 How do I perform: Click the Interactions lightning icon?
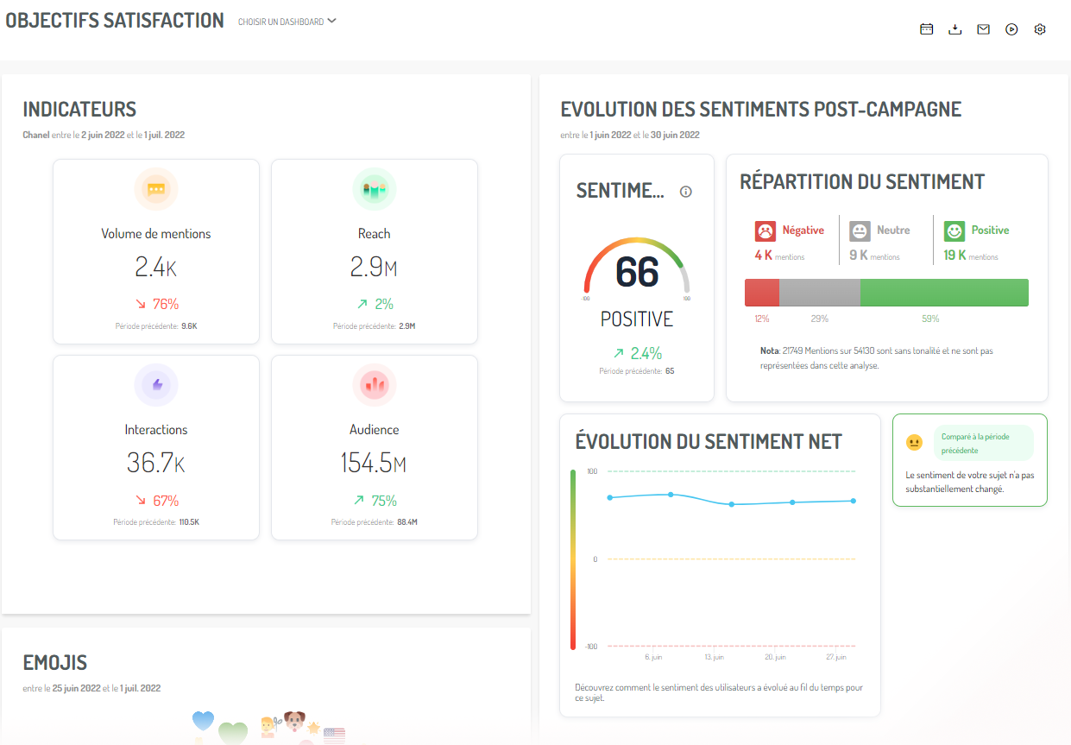[156, 385]
